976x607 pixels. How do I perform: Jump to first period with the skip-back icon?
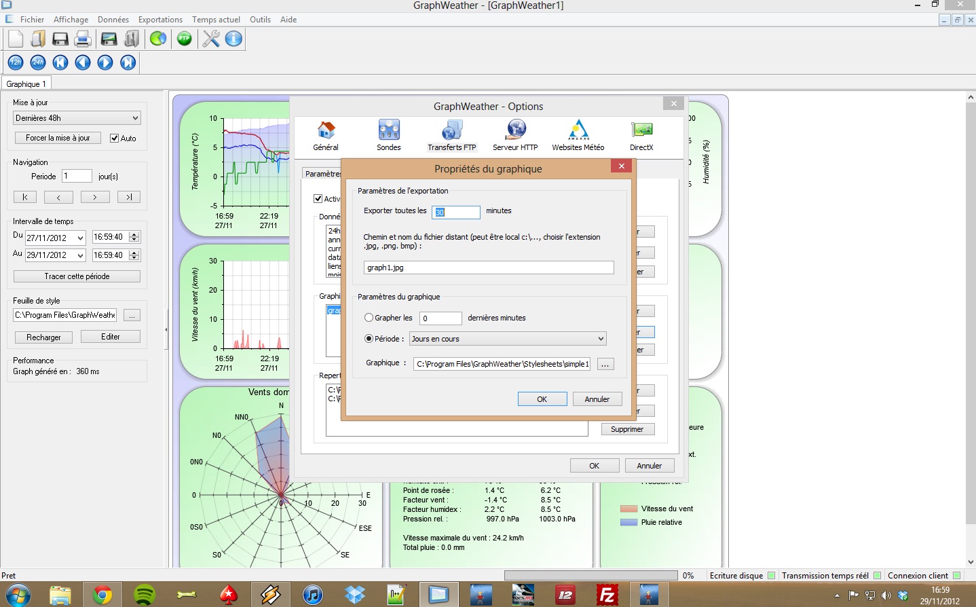[x=60, y=62]
